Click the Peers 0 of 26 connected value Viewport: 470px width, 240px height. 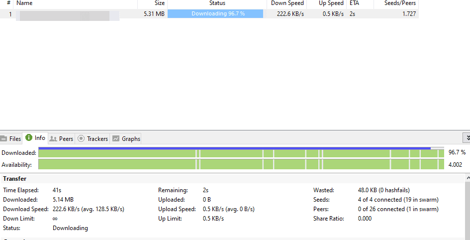[x=398, y=209]
